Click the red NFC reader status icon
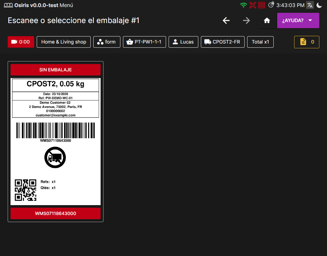This screenshot has width=327, height=256. [262, 5]
